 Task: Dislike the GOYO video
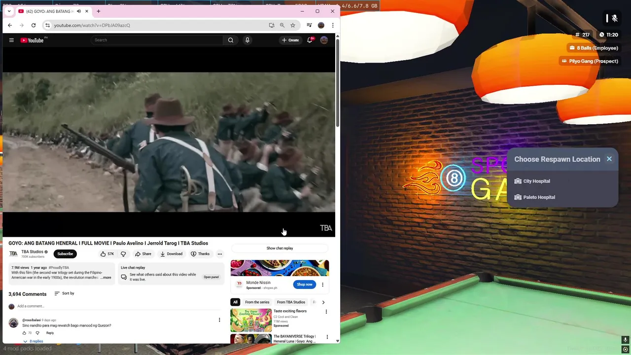tap(123, 254)
